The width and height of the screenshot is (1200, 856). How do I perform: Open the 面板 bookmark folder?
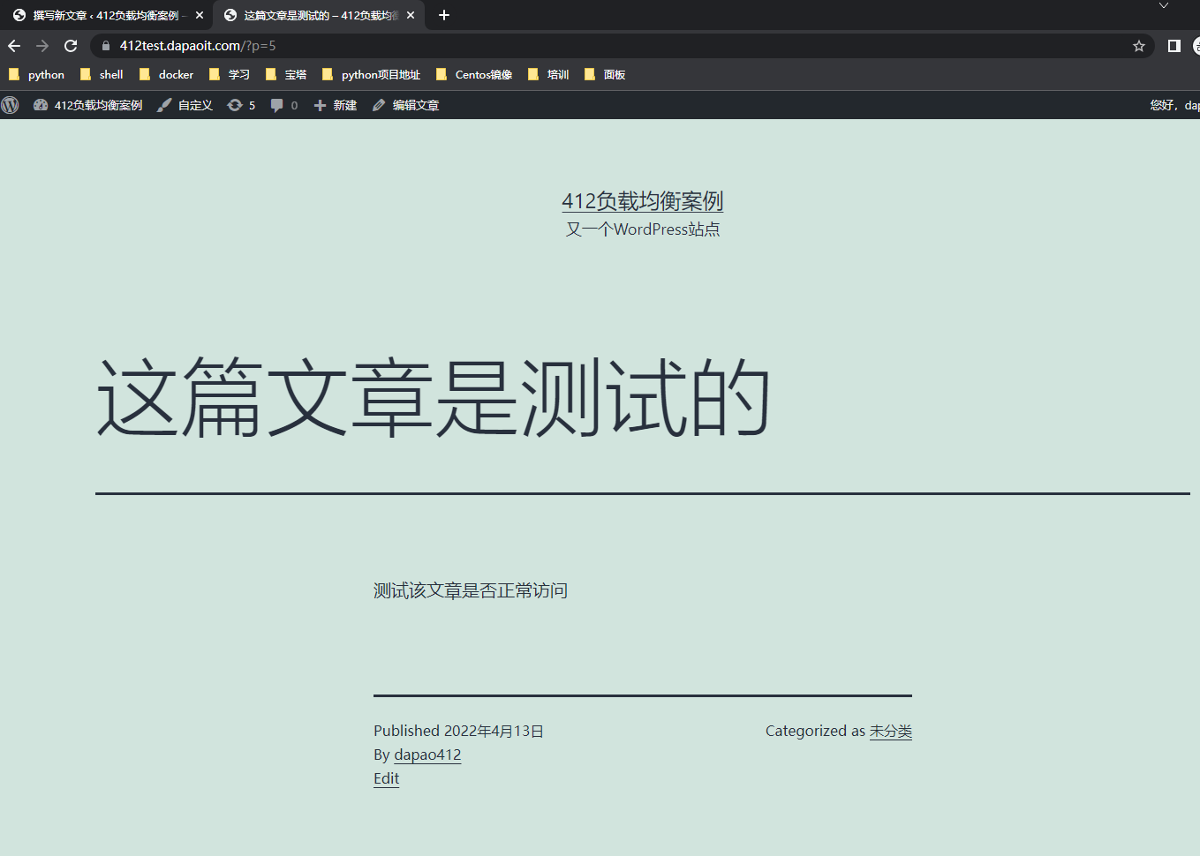[605, 75]
